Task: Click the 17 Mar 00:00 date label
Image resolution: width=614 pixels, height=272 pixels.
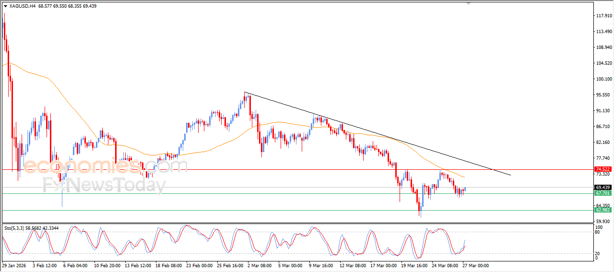Action: pos(383,265)
